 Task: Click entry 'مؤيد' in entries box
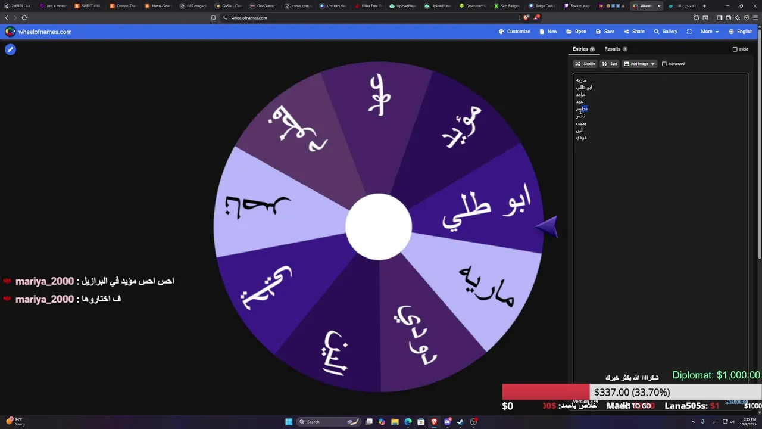pos(580,94)
